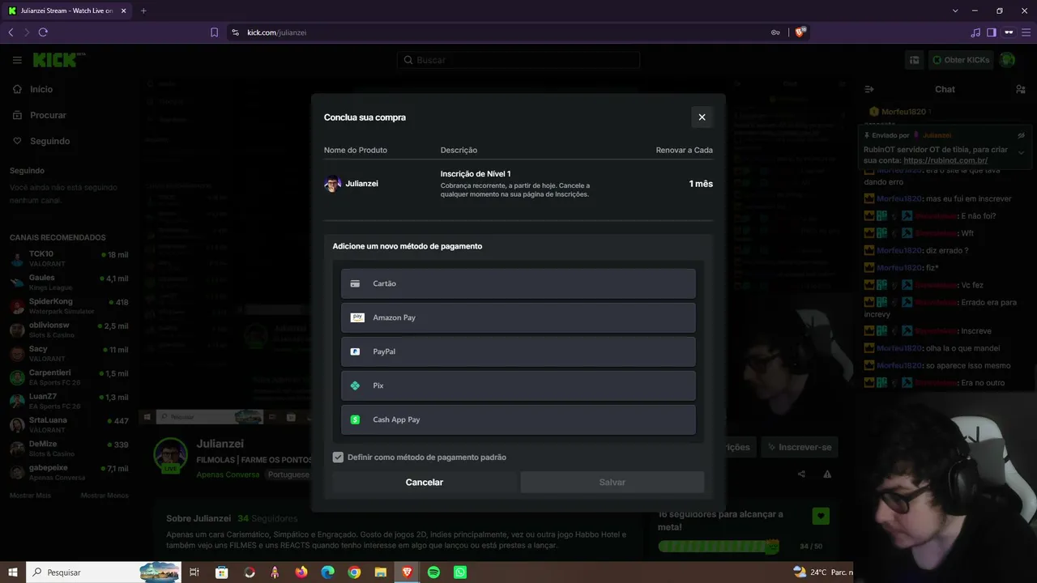Click the share icon below the stream

pos(801,474)
